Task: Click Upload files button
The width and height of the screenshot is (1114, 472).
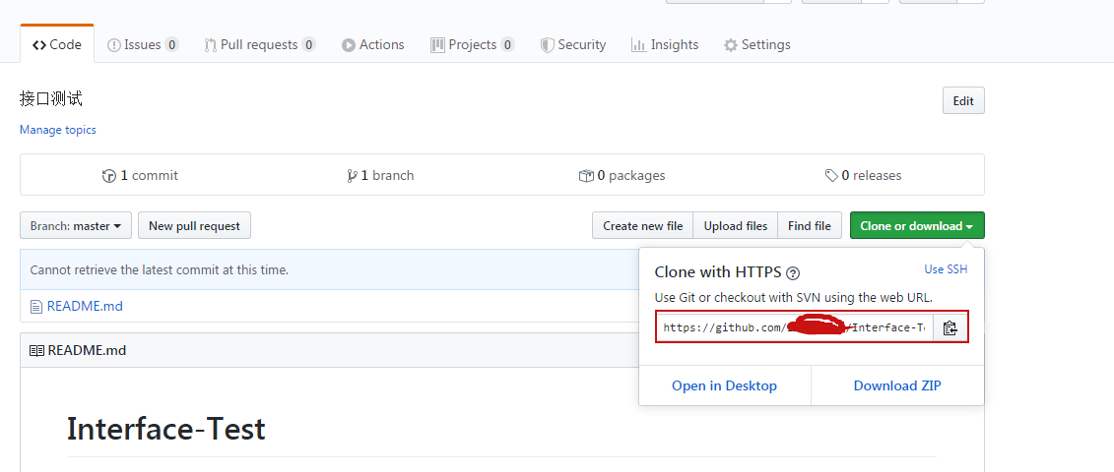Action: pos(736,226)
